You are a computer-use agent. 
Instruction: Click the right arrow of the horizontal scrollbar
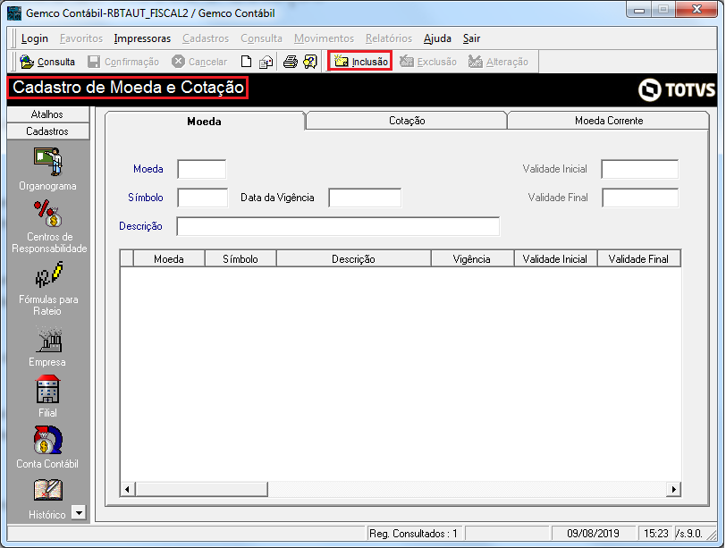[x=673, y=489]
